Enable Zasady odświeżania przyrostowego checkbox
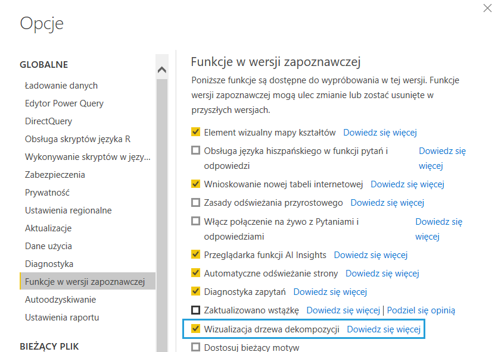 195,202
